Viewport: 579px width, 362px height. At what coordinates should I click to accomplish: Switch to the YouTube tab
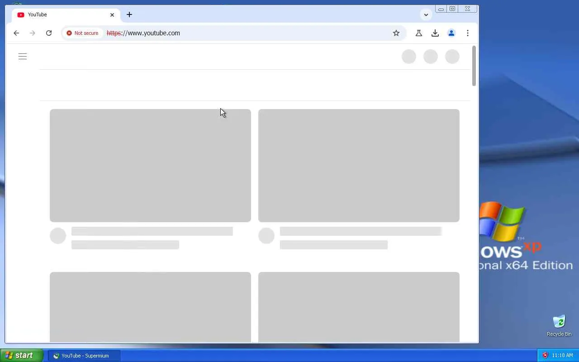pos(66,14)
